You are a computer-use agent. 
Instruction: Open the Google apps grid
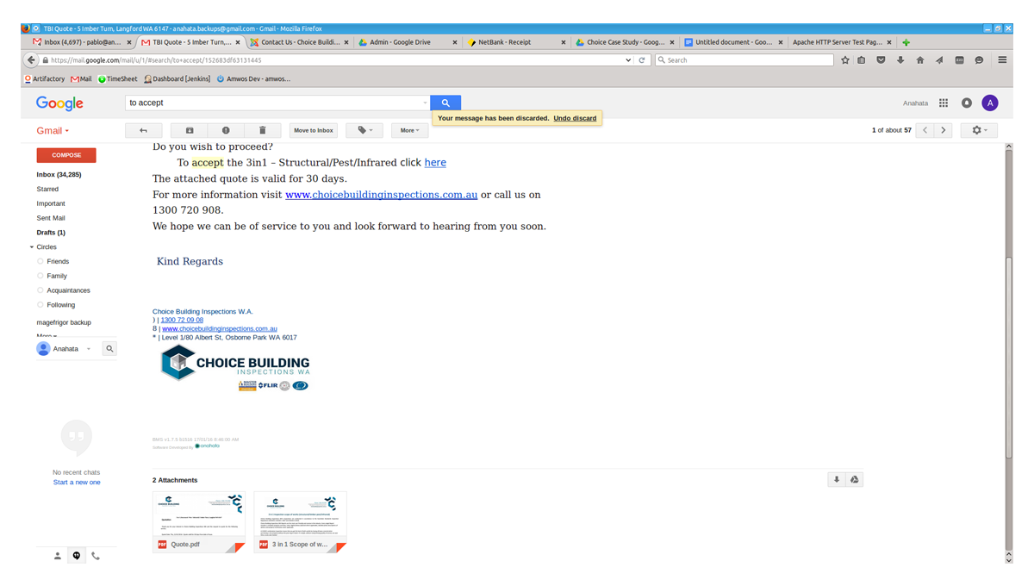click(x=944, y=103)
